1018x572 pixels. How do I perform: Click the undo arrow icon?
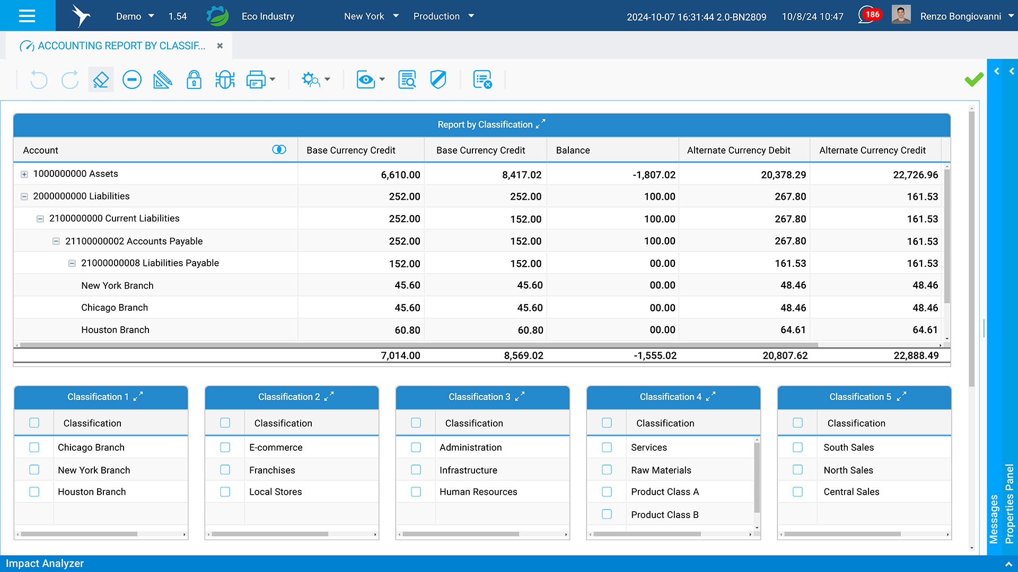pos(39,80)
